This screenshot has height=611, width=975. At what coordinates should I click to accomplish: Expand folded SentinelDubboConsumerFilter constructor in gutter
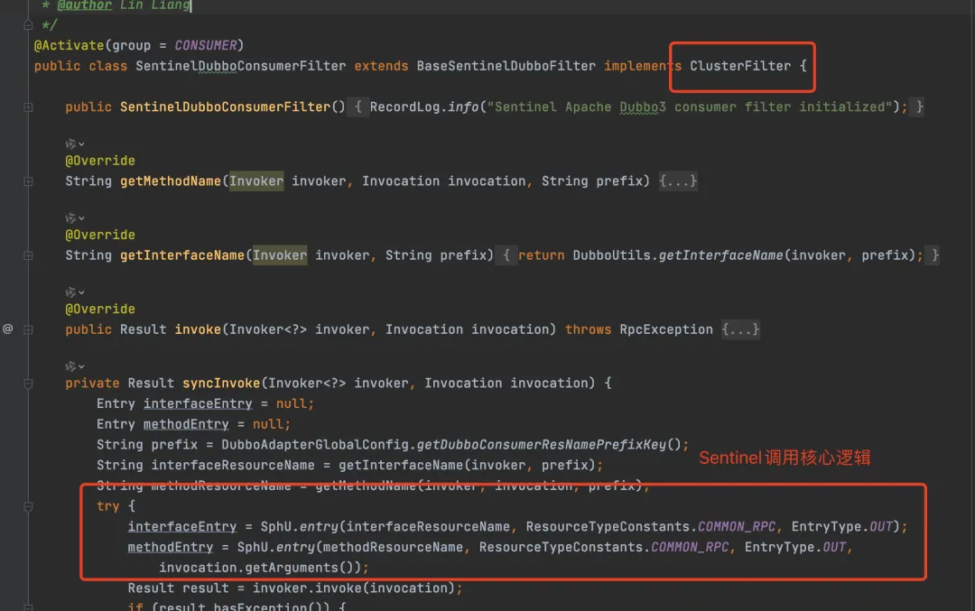tap(28, 106)
